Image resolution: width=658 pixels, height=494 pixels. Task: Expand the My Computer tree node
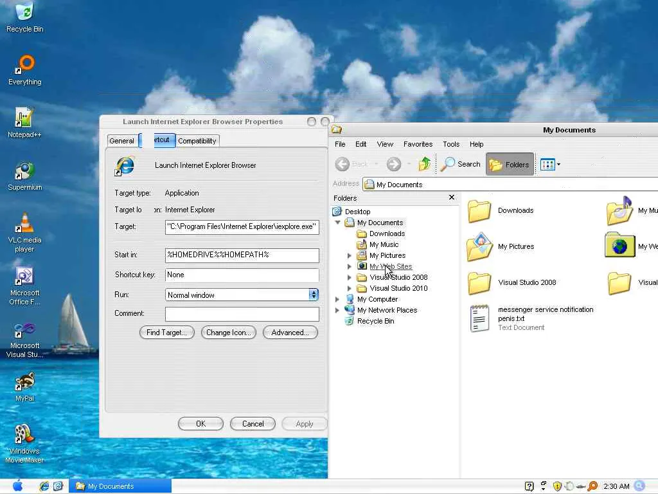(337, 299)
